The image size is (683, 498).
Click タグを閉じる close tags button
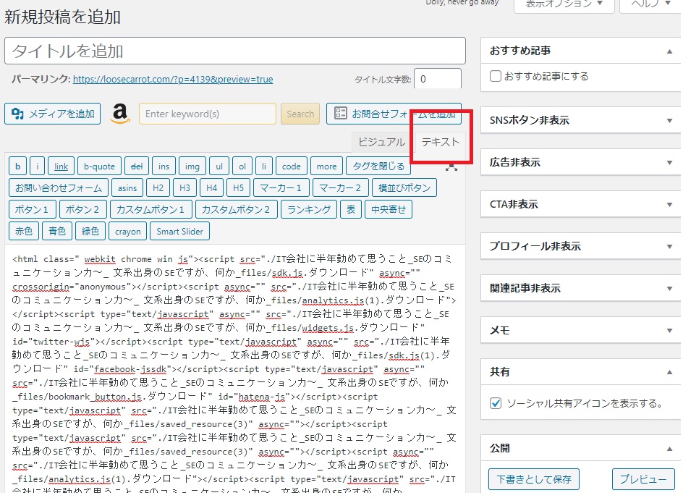pyautogui.click(x=378, y=166)
